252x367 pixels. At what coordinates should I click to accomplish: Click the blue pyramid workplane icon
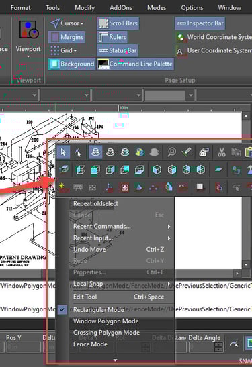click(139, 187)
